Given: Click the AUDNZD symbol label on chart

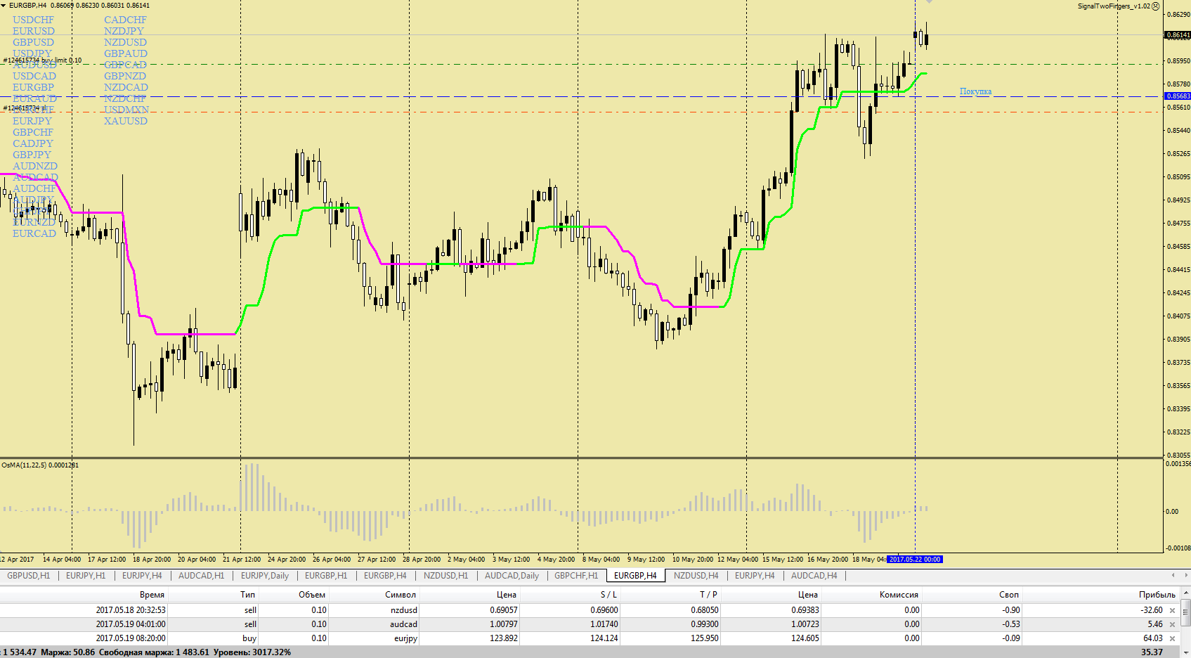Looking at the screenshot, I should tap(34, 166).
